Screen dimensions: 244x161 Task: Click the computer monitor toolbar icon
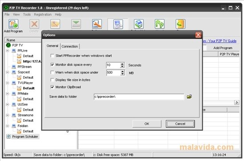[118, 24]
